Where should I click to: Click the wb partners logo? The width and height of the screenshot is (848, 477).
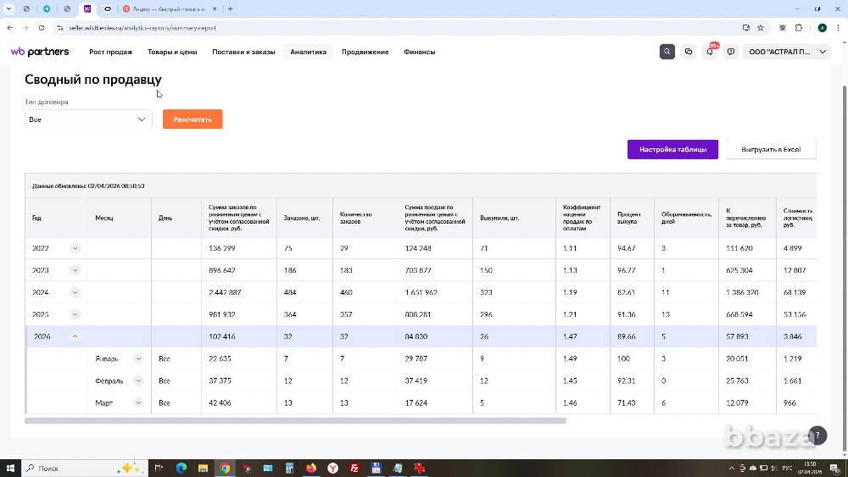(40, 52)
